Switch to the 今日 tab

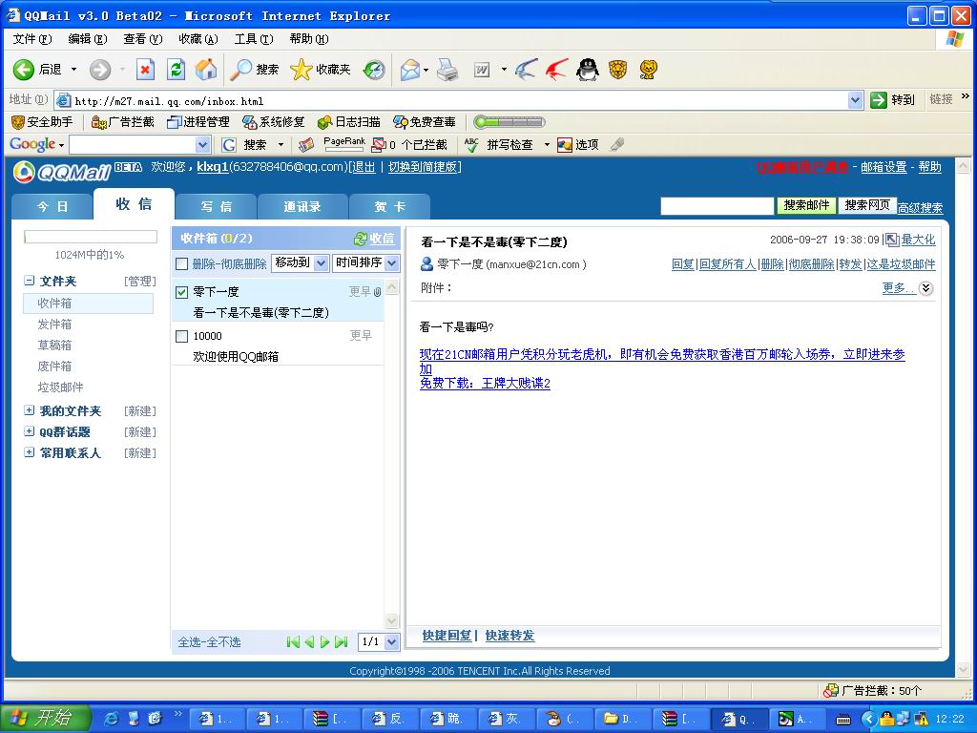(x=52, y=206)
